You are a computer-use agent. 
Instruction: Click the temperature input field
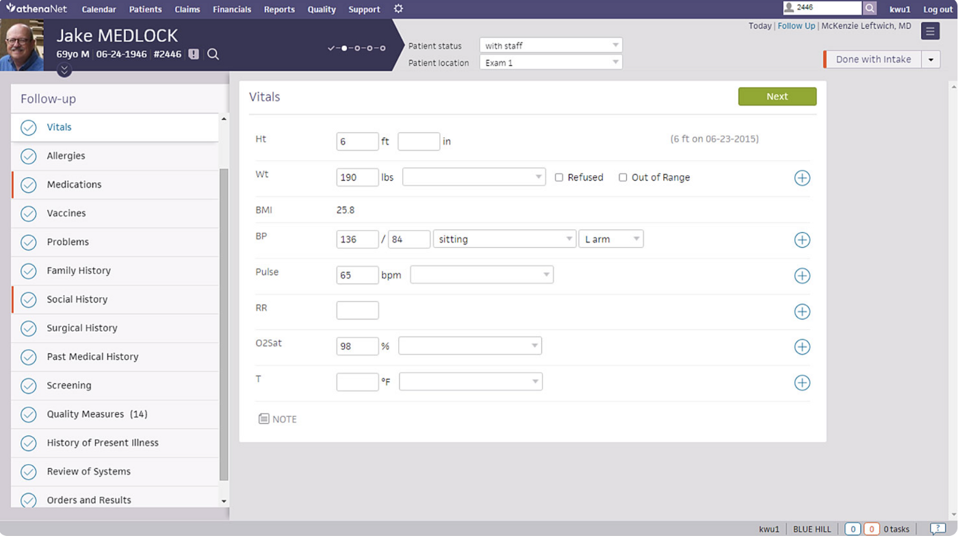[357, 381]
